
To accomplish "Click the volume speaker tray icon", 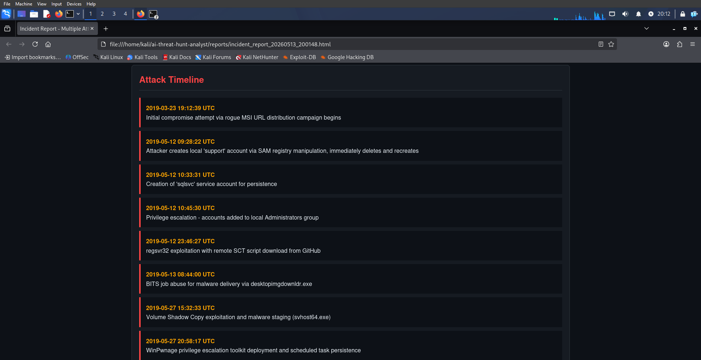I will click(625, 14).
